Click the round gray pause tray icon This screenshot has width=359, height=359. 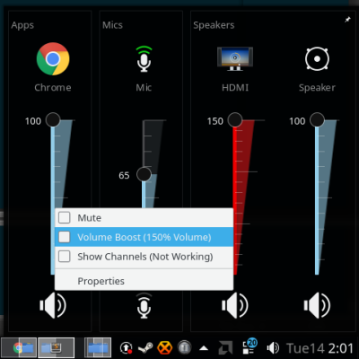click(x=184, y=347)
